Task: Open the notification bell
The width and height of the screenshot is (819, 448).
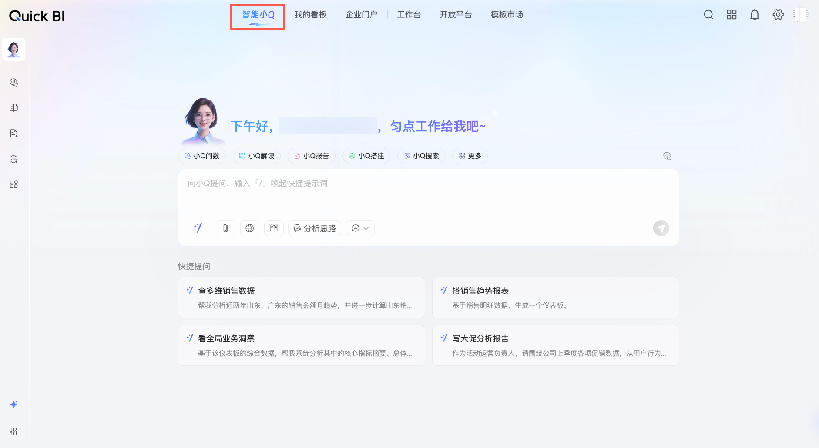Action: 755,15
